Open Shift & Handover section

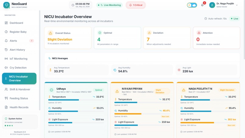click(19, 89)
